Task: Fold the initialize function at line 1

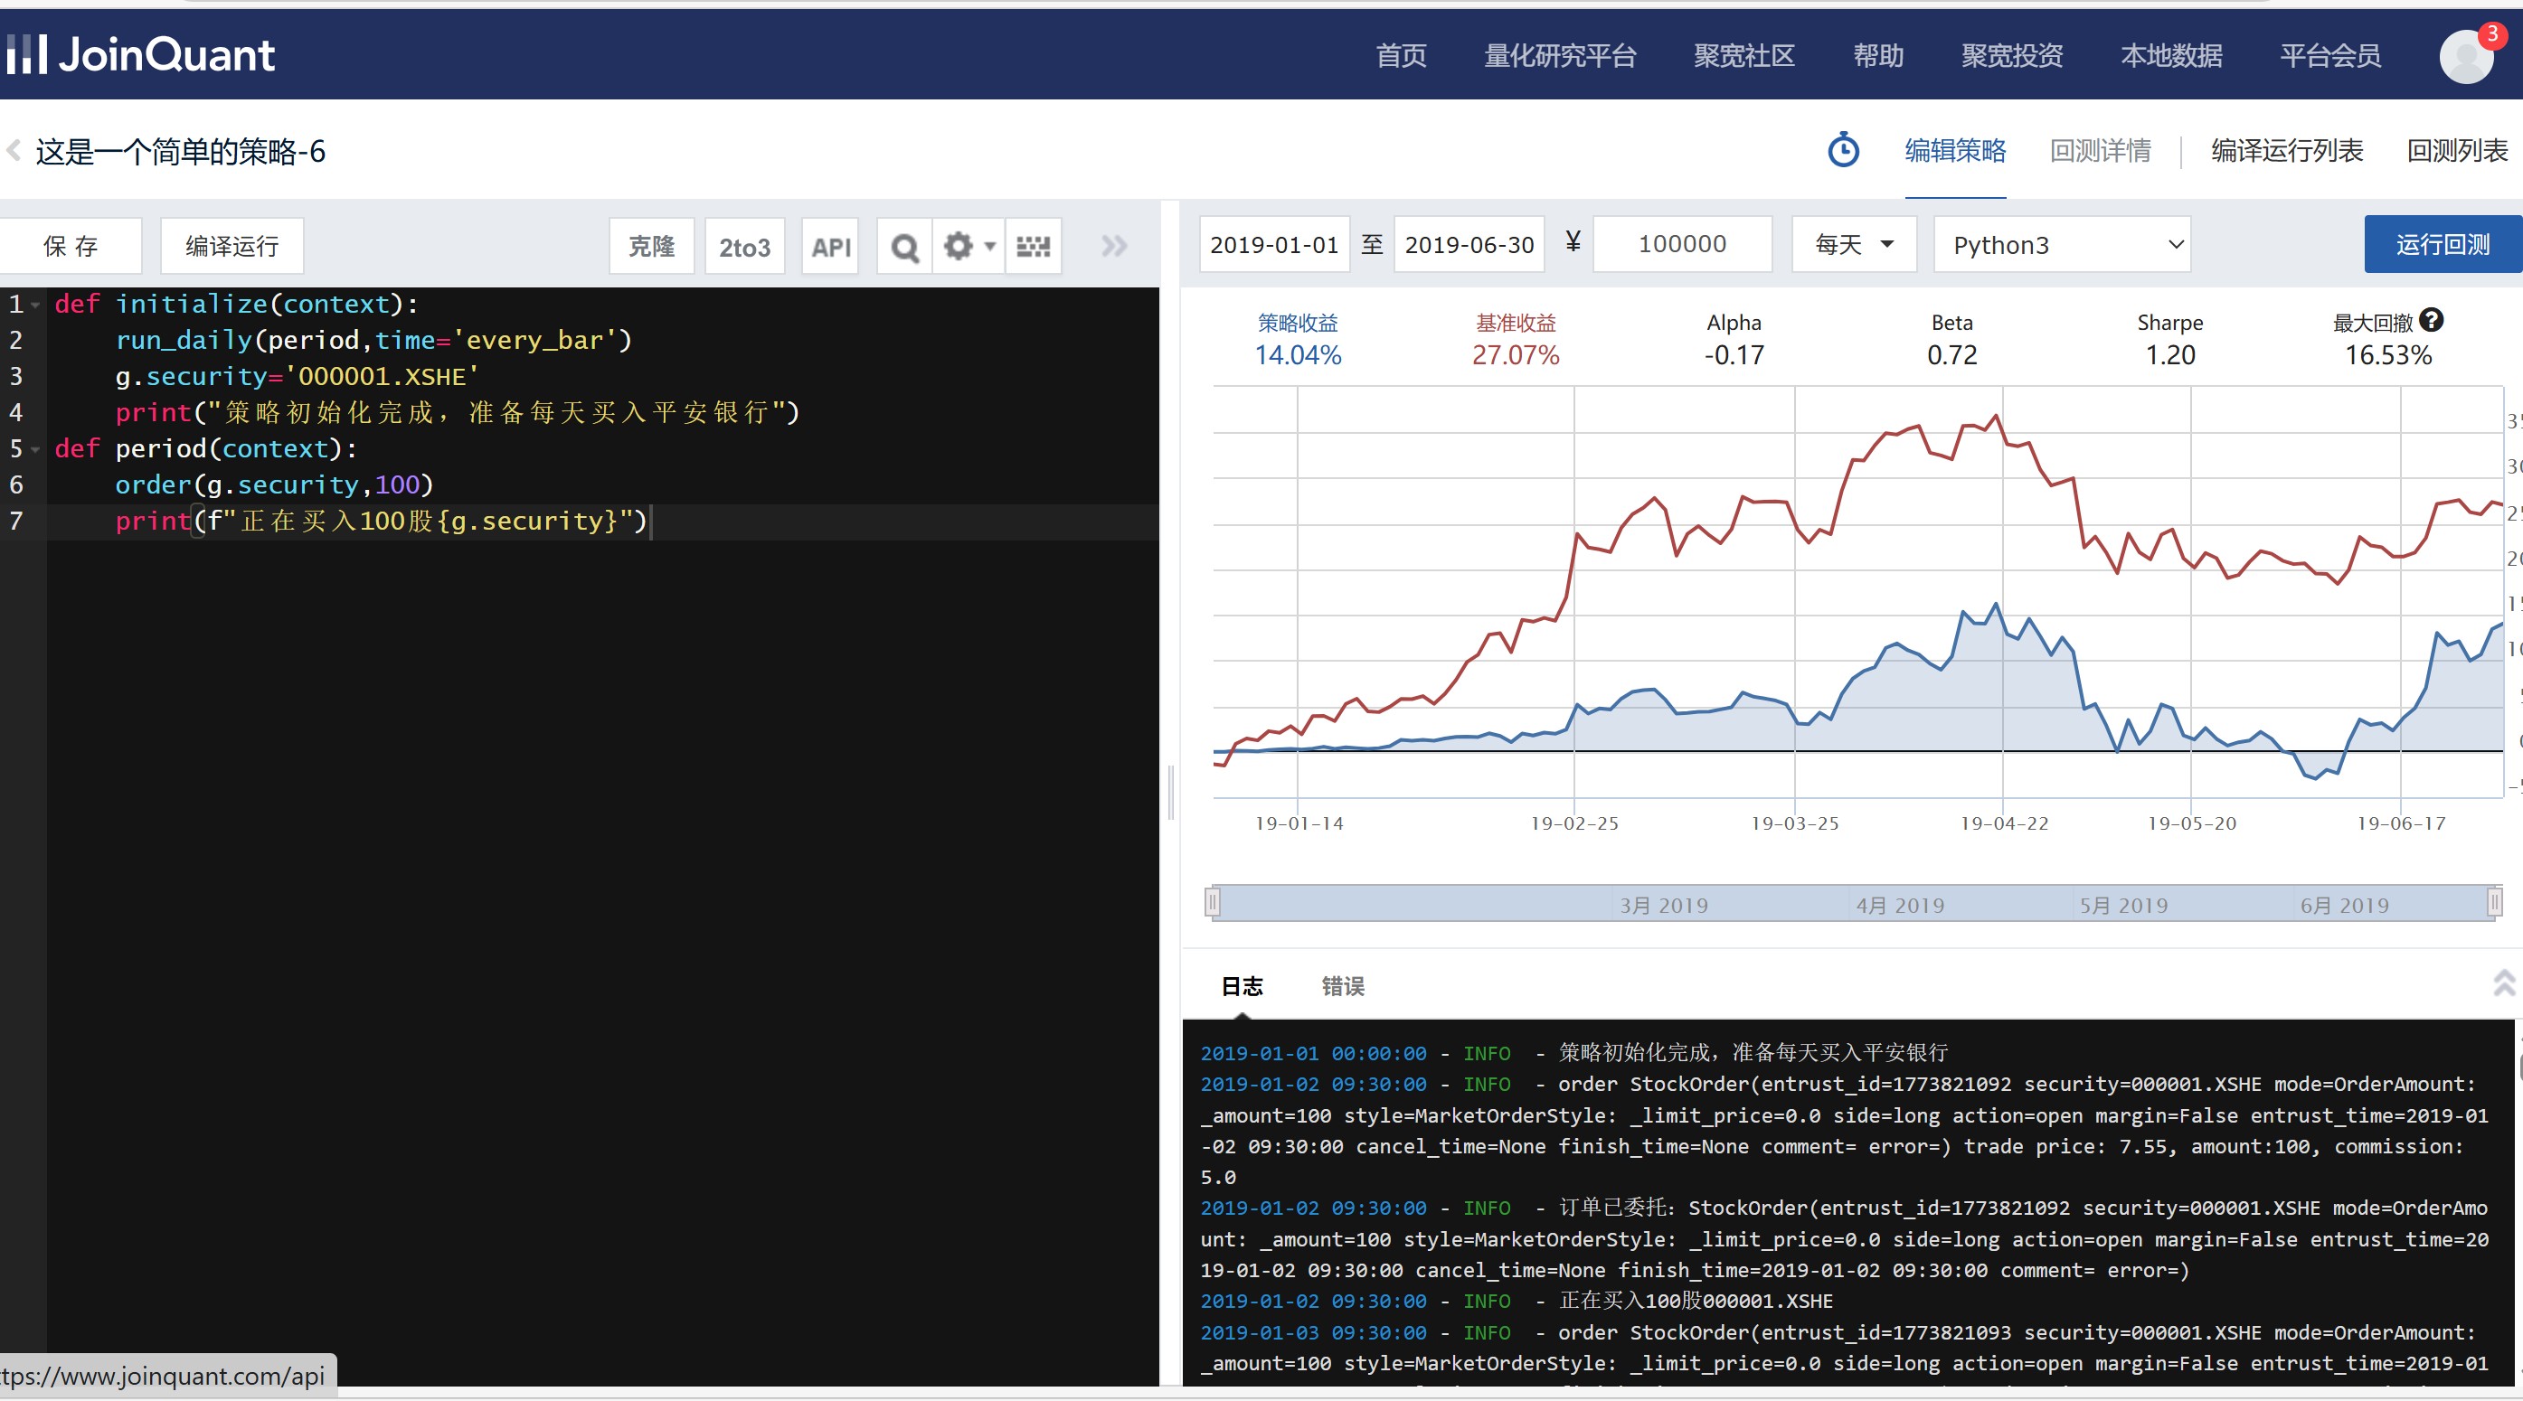Action: point(35,306)
